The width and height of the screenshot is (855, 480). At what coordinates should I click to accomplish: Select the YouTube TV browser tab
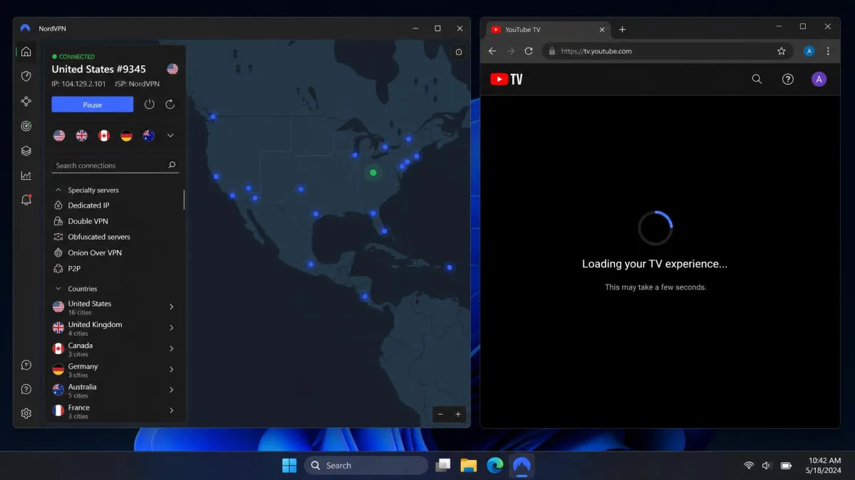(548, 30)
